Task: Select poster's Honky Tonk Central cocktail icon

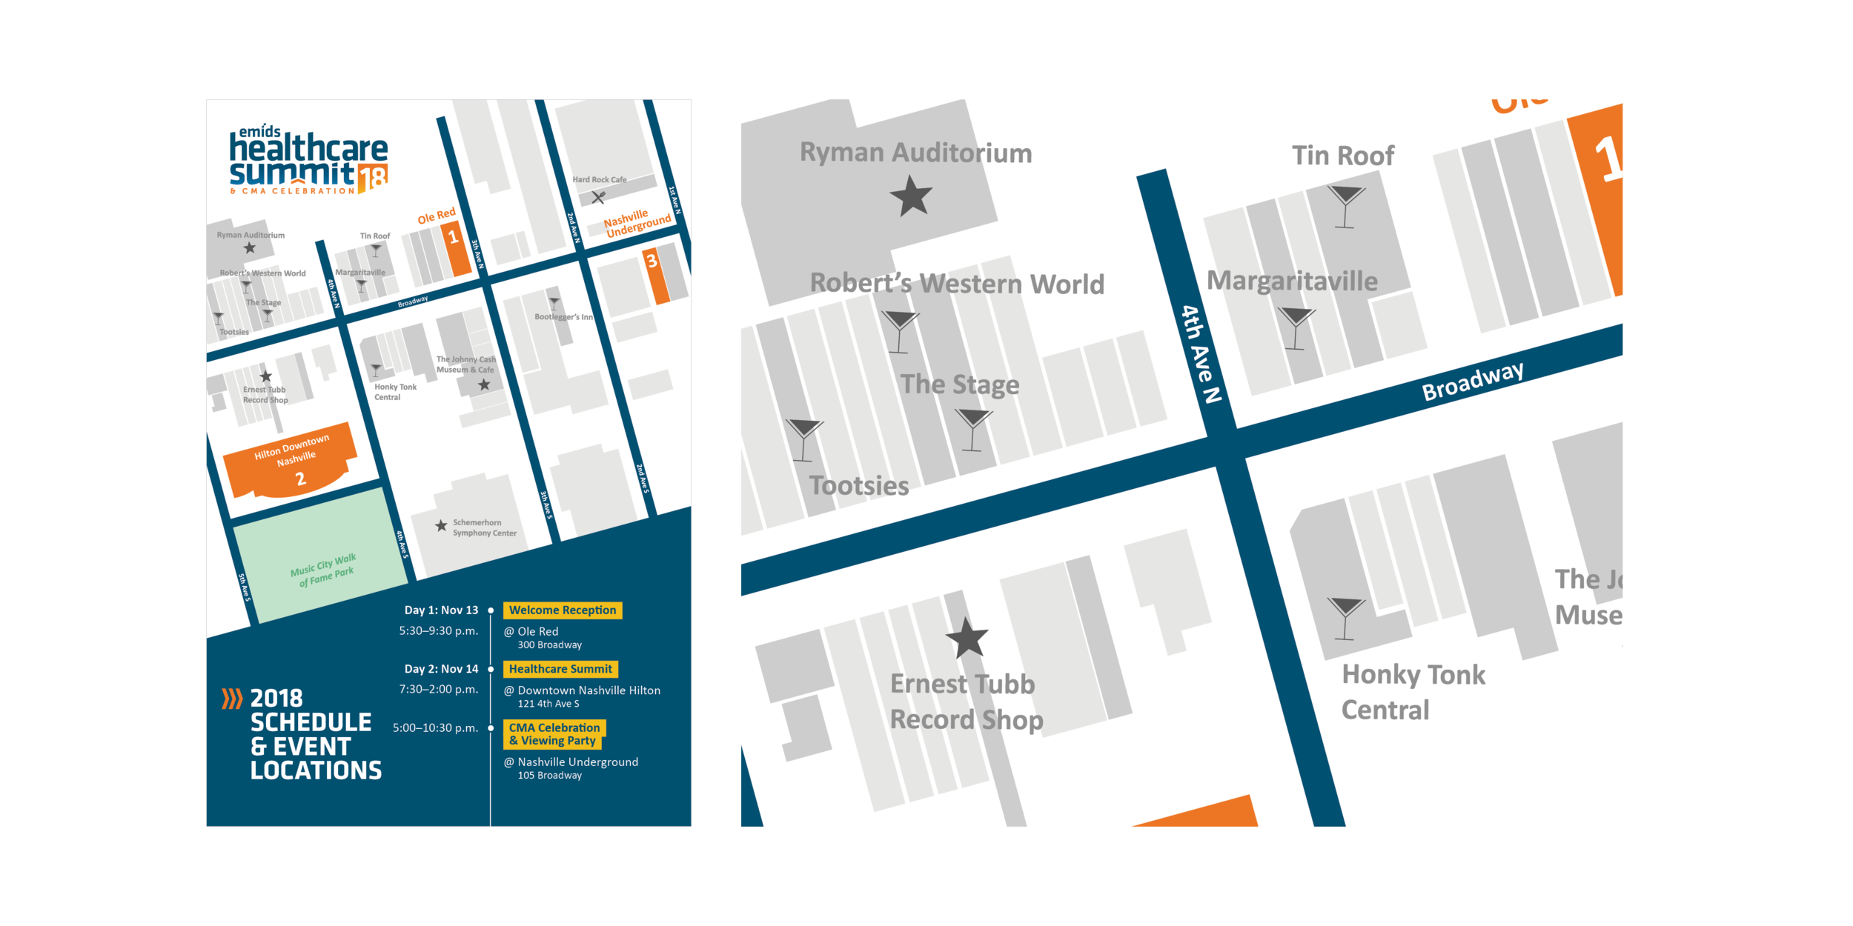Action: pos(376,370)
